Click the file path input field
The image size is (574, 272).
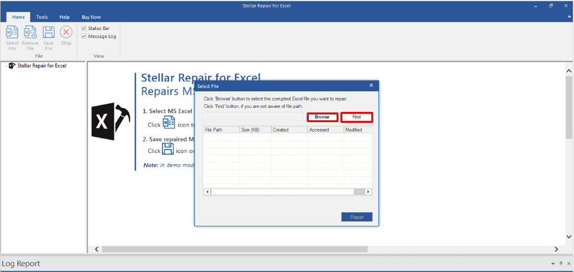253,117
